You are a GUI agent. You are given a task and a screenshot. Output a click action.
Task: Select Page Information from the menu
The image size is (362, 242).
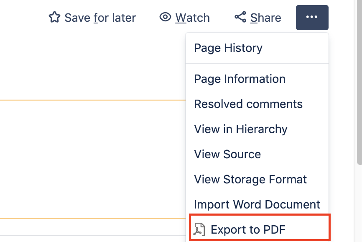pos(240,79)
